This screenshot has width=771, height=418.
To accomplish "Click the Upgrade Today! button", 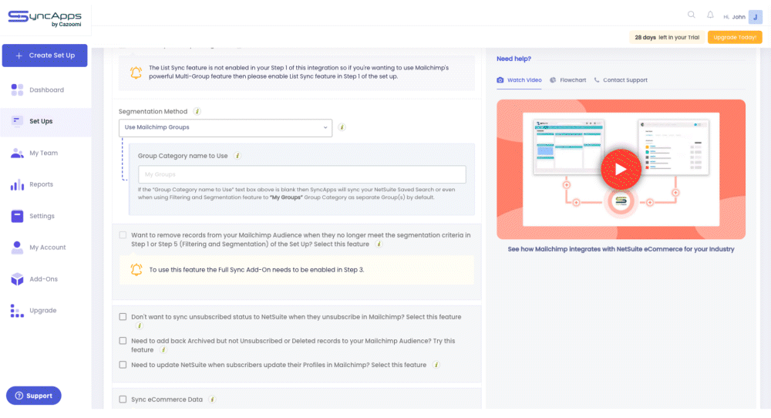I will tap(735, 37).
